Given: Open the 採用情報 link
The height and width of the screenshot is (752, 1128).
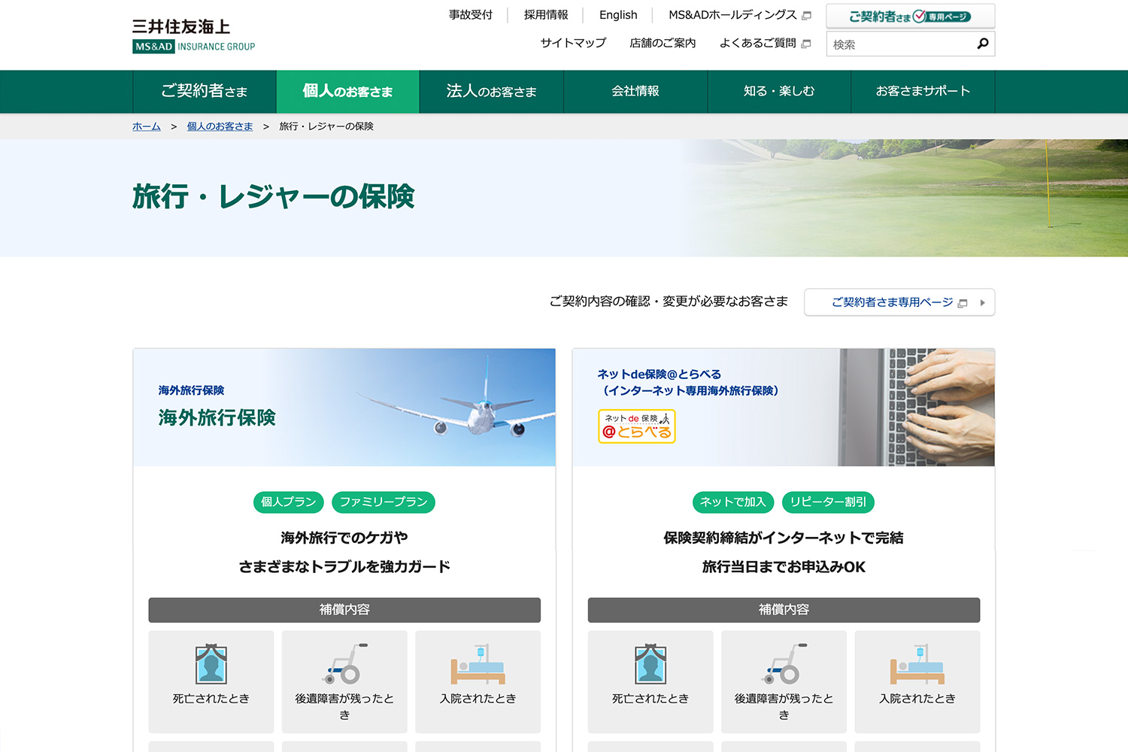Looking at the screenshot, I should click(x=546, y=15).
